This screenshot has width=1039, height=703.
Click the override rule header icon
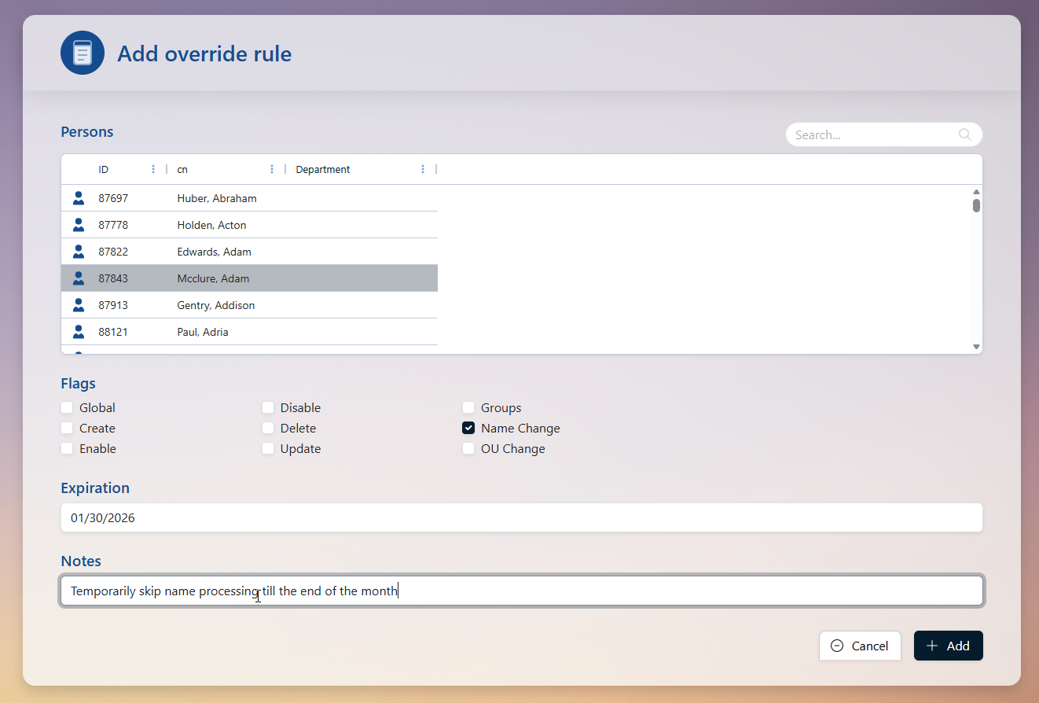[83, 53]
